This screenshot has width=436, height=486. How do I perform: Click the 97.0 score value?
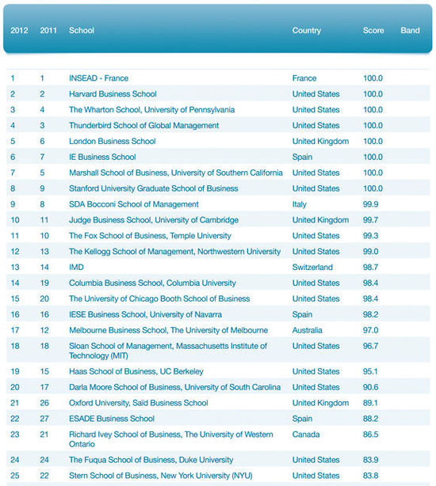pos(370,330)
